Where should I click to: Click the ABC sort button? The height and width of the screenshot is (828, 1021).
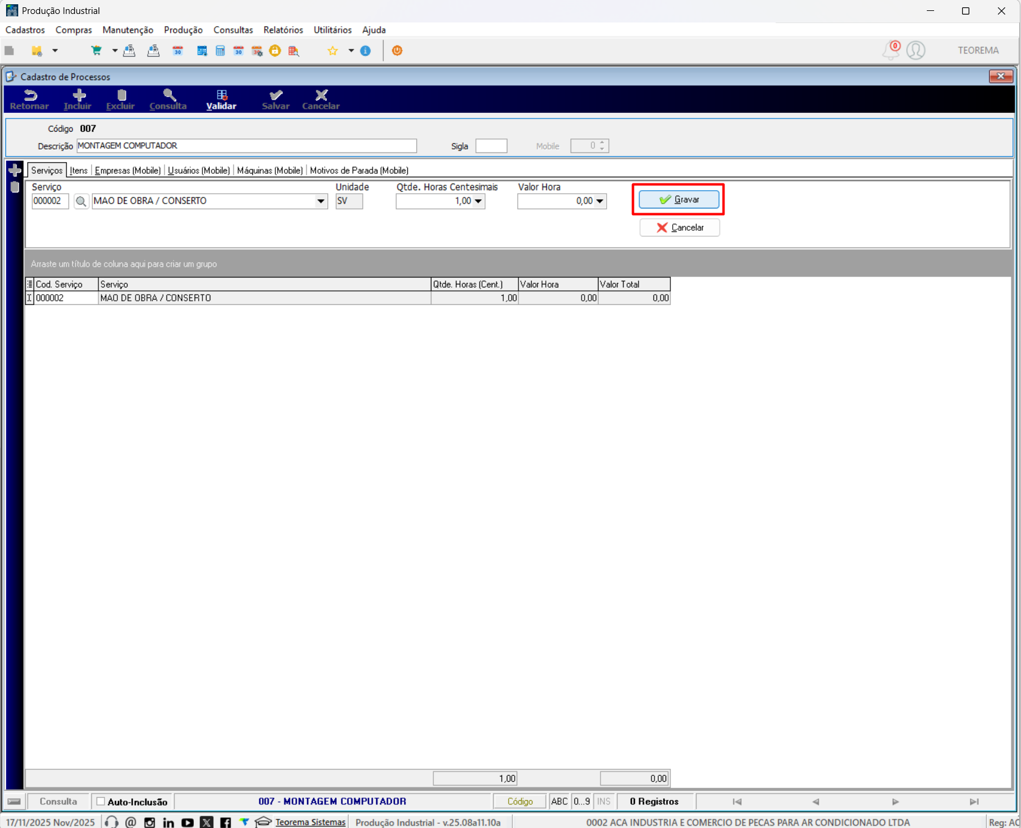point(559,801)
